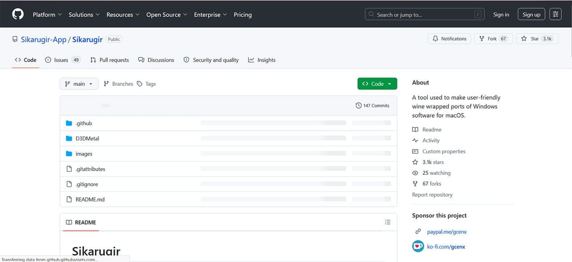The width and height of the screenshot is (572, 262).
Task: Open the D3DMetal folder name
Action: pyautogui.click(x=87, y=139)
